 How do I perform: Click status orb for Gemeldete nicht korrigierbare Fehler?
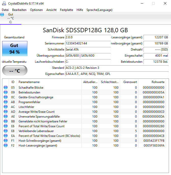pyautogui.click(x=6, y=121)
